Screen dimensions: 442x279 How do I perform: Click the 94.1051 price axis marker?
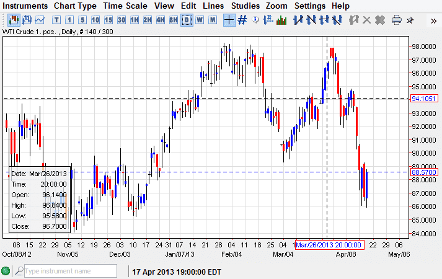click(x=425, y=98)
